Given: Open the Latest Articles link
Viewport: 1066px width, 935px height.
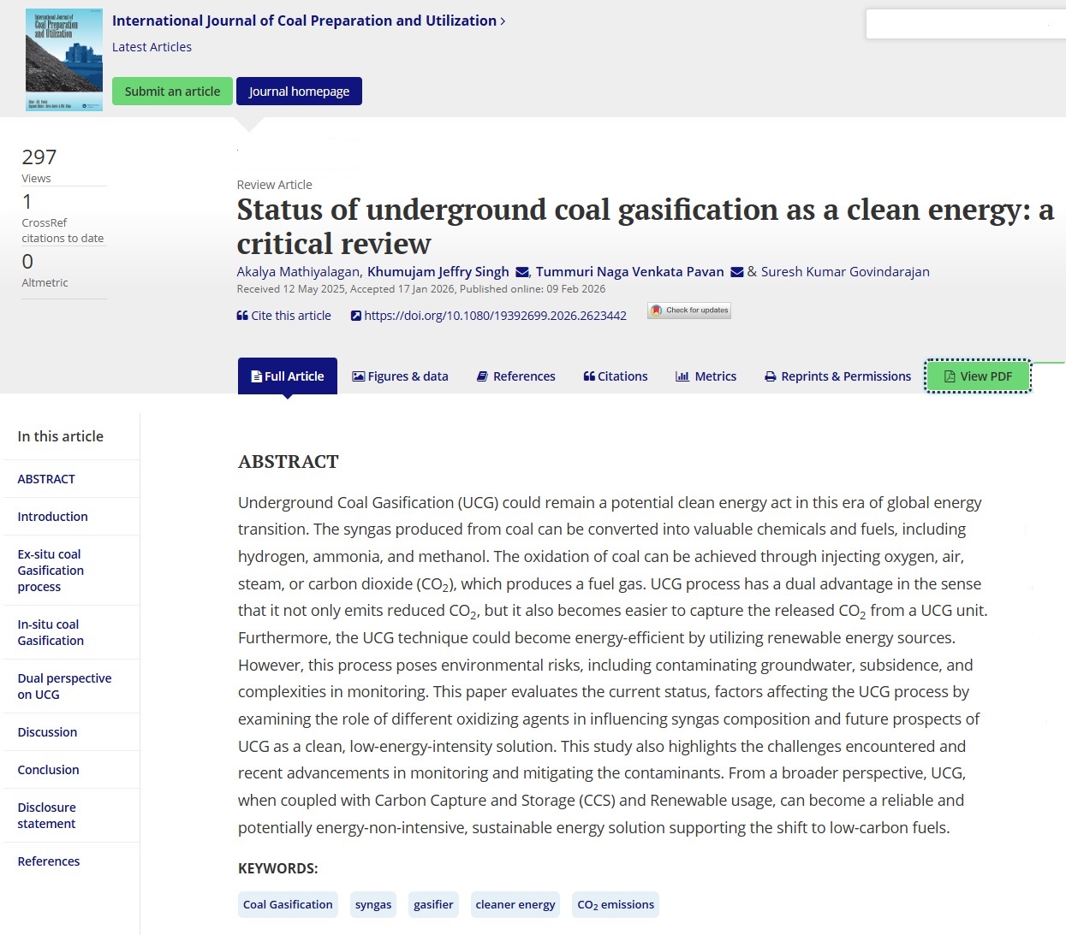Looking at the screenshot, I should [152, 47].
